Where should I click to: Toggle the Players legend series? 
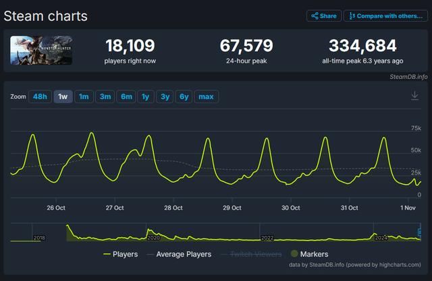point(120,254)
